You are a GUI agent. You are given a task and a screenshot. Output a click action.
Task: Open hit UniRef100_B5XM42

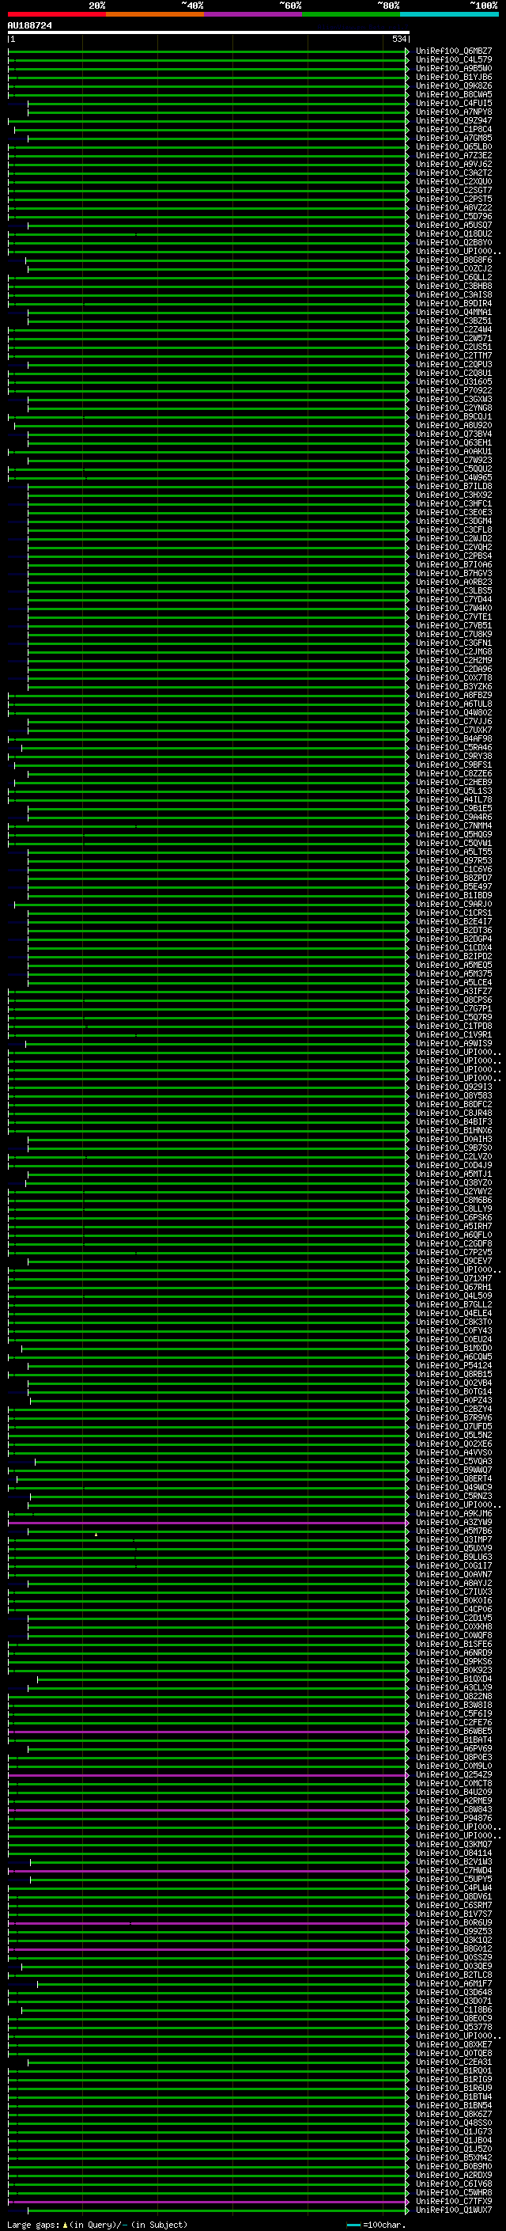pyautogui.click(x=454, y=2157)
